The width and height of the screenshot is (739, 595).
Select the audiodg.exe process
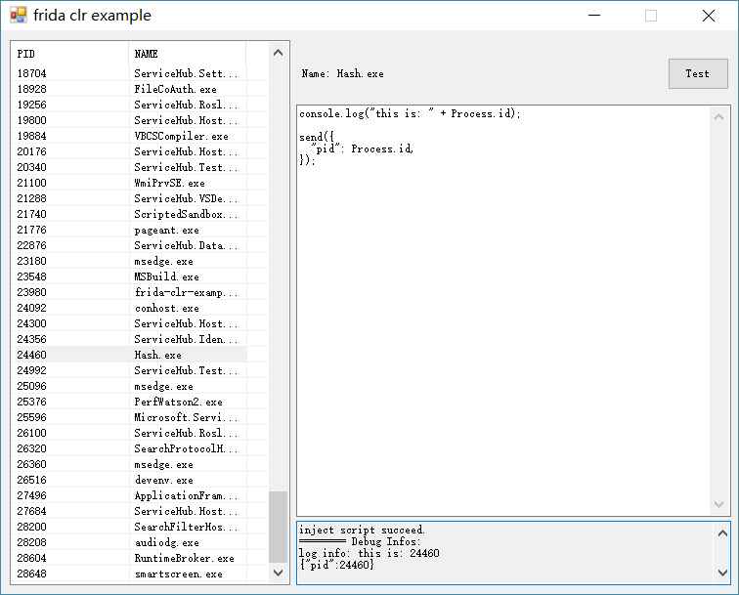point(129,542)
